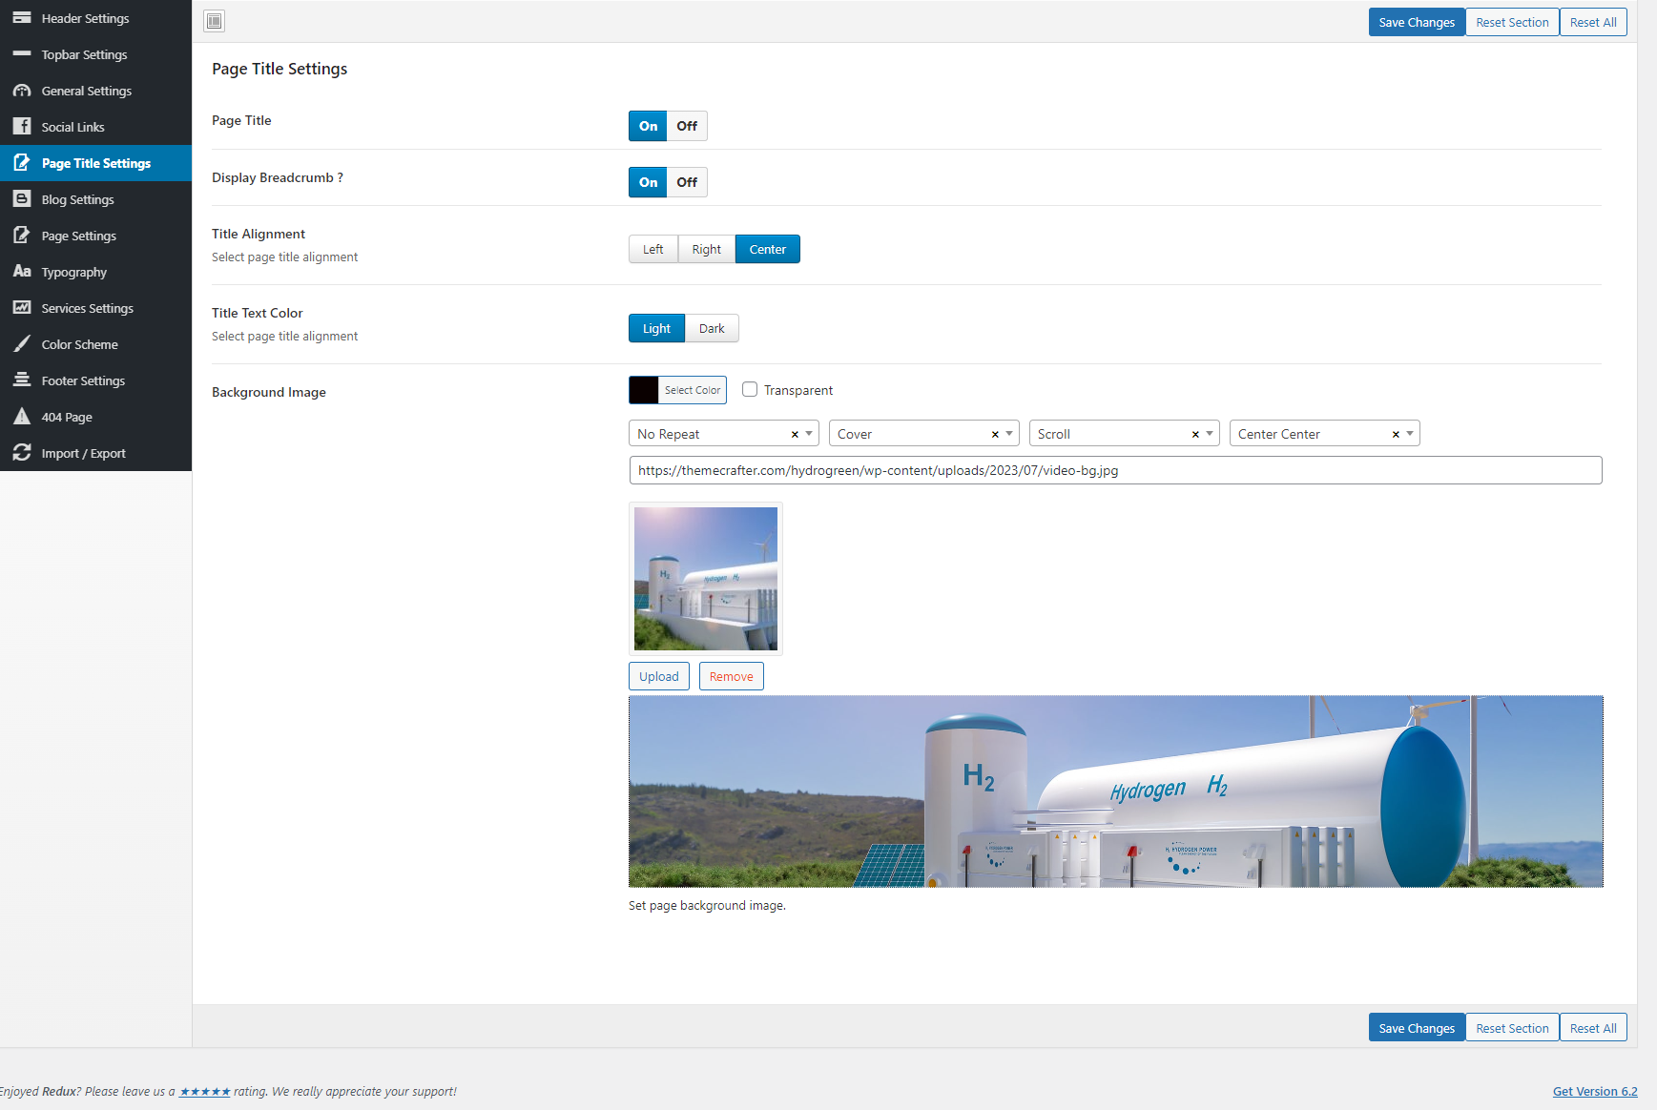
Task: Turn Page Title off
Action: click(687, 126)
